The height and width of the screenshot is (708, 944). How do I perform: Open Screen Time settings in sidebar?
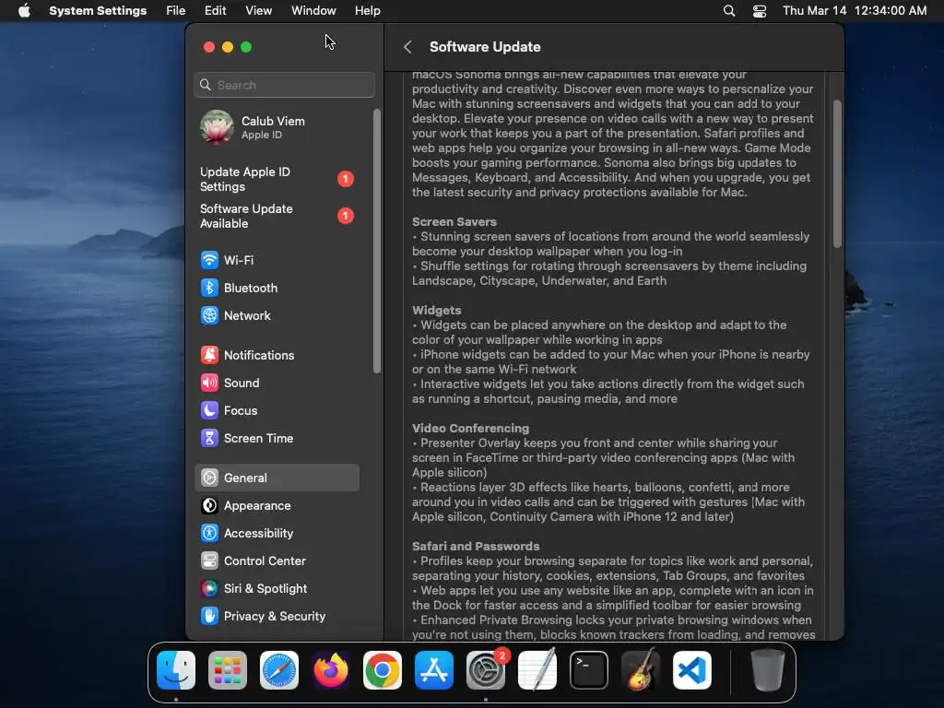[x=277, y=438]
